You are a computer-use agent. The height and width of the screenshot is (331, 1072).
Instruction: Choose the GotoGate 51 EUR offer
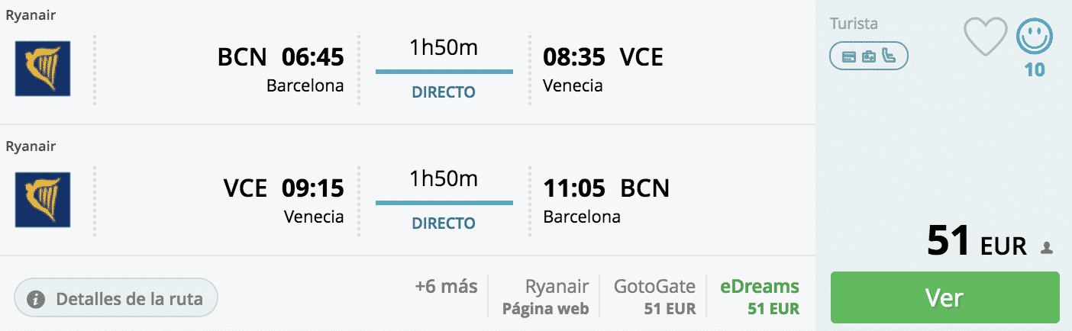coord(654,297)
